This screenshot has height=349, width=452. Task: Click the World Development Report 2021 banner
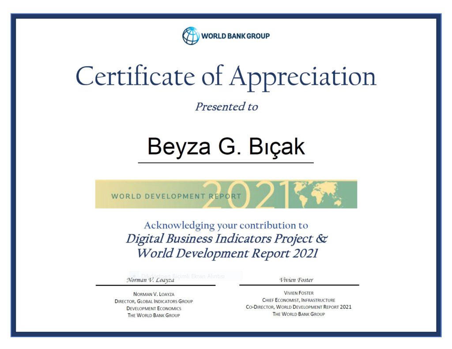pyautogui.click(x=226, y=194)
